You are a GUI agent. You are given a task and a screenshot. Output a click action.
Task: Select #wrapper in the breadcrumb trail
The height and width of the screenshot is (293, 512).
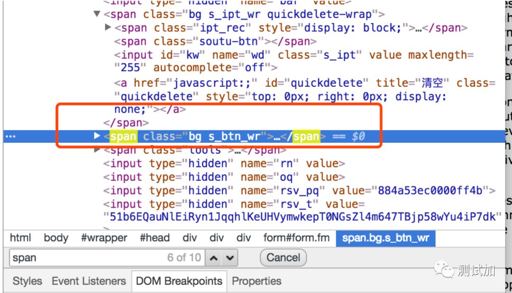click(104, 238)
